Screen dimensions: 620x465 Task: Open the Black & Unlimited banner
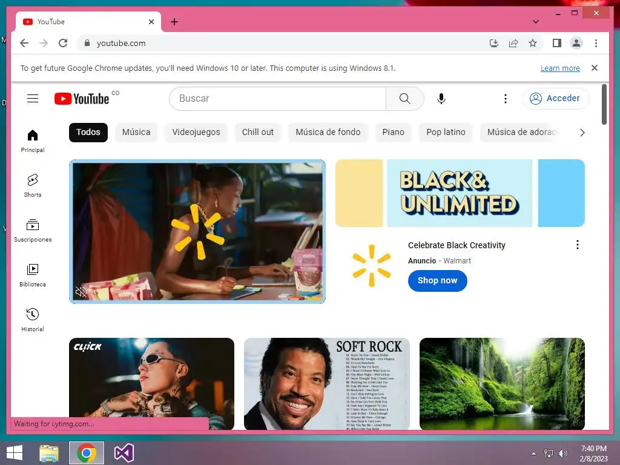click(460, 193)
